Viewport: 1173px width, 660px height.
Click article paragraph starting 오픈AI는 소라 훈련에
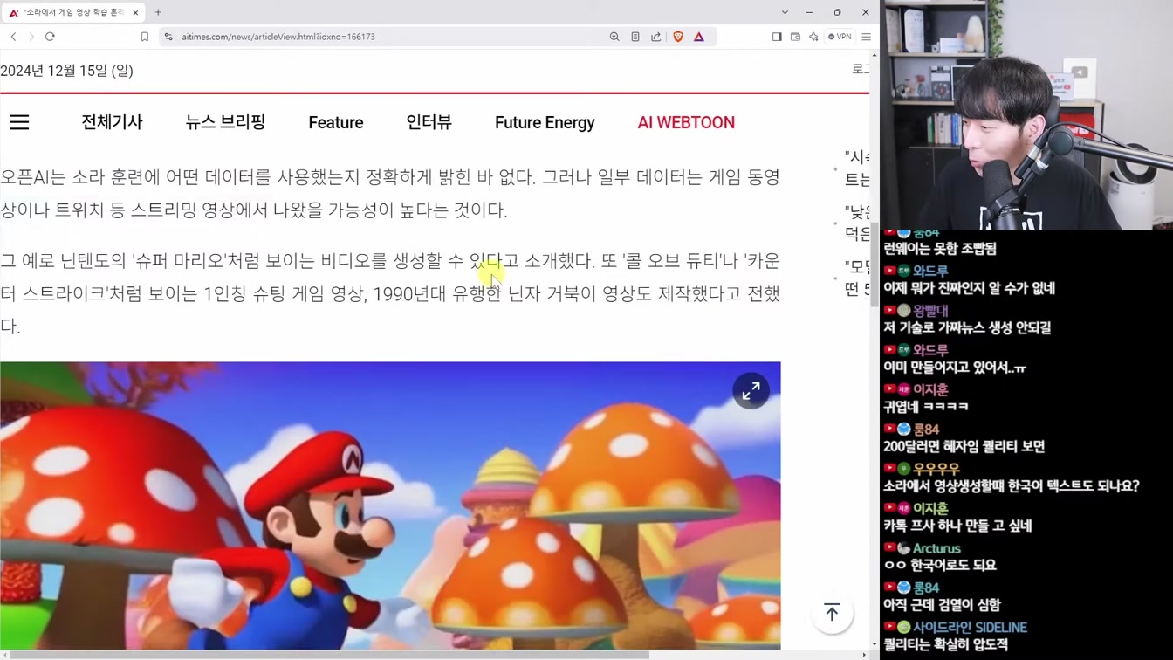click(390, 194)
